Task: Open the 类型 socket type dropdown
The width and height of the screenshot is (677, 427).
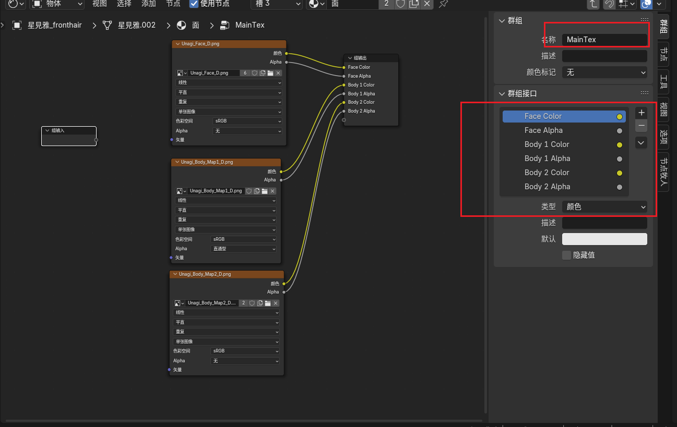Action: pyautogui.click(x=604, y=207)
